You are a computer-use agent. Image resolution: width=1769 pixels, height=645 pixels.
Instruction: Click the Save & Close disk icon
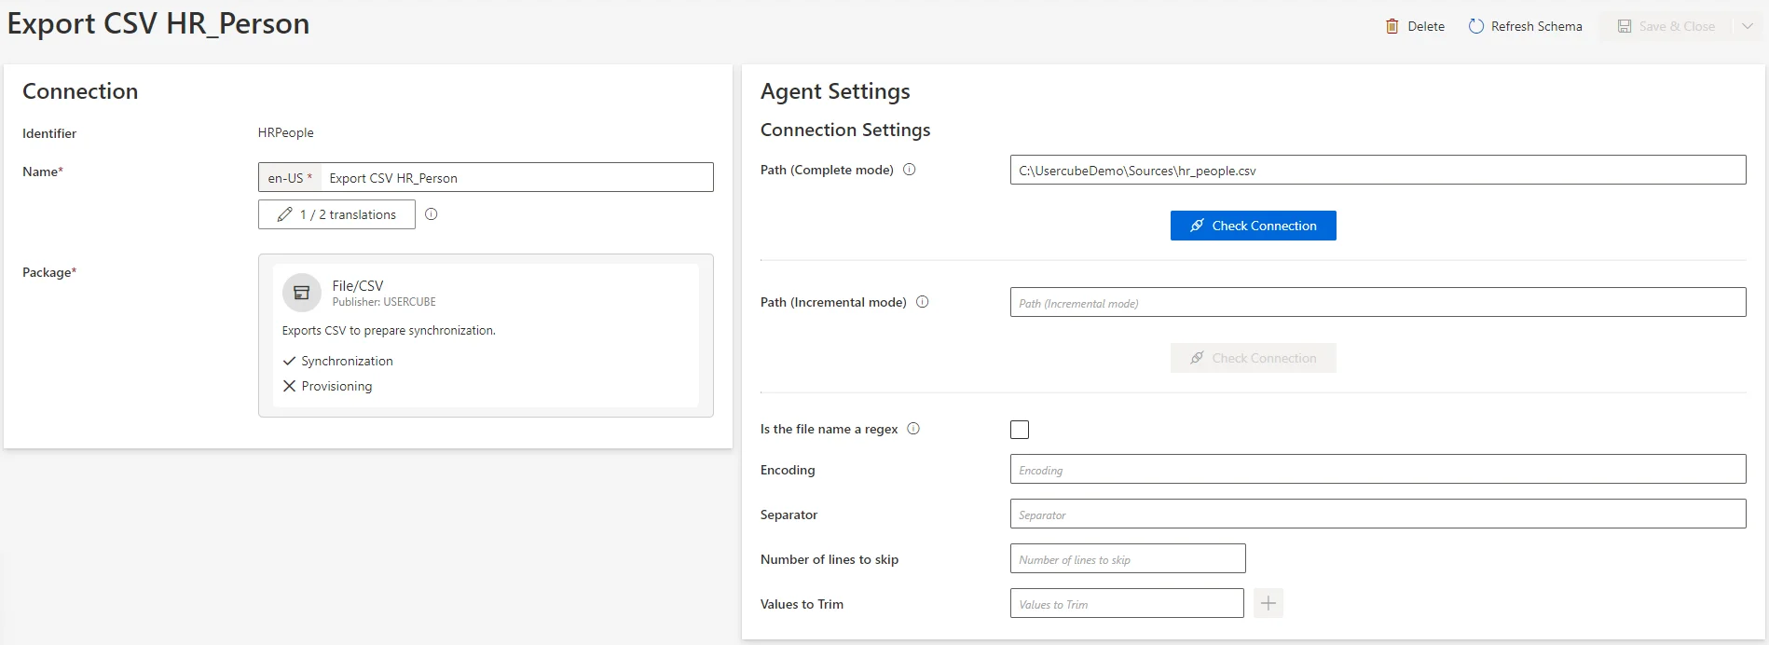1625,26
